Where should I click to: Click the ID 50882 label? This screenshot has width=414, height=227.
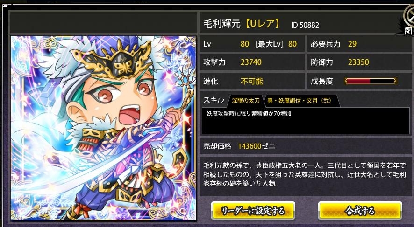tap(305, 25)
